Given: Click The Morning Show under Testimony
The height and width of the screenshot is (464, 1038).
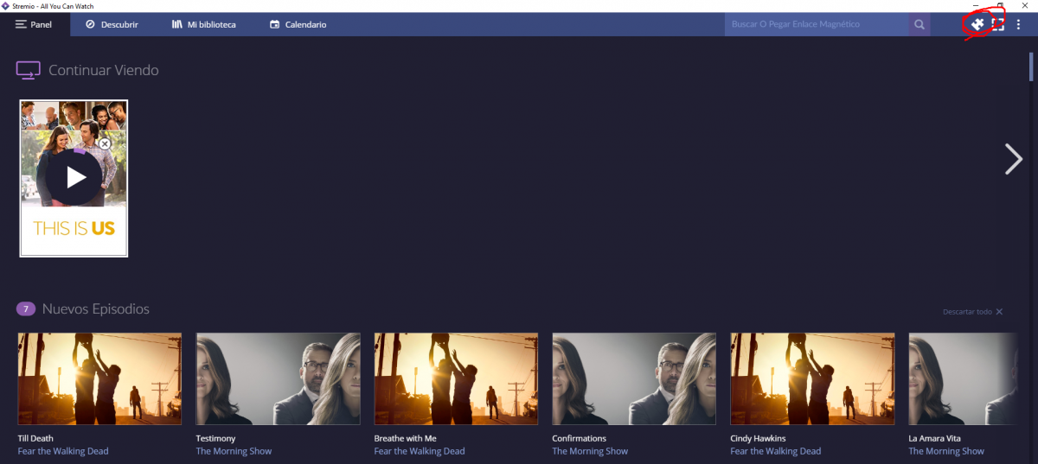Looking at the screenshot, I should (234, 451).
